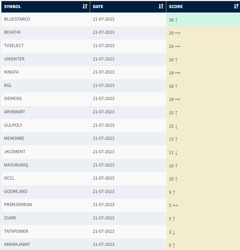Select the GODREJIND symbol cell
Screen dimensions: 240x250
(x=46, y=192)
